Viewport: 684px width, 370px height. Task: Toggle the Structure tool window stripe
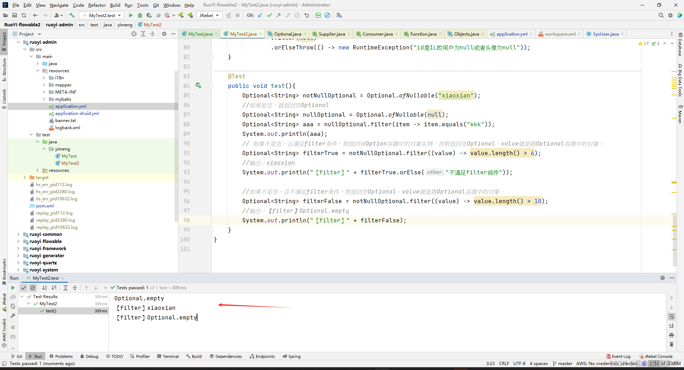[x=4, y=70]
